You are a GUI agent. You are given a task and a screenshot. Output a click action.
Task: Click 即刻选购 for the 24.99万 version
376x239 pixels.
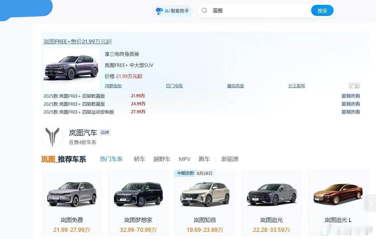click(351, 104)
